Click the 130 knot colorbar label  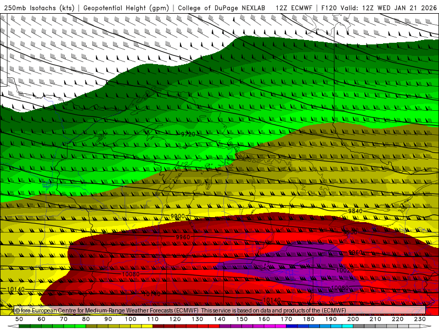[x=198, y=319]
